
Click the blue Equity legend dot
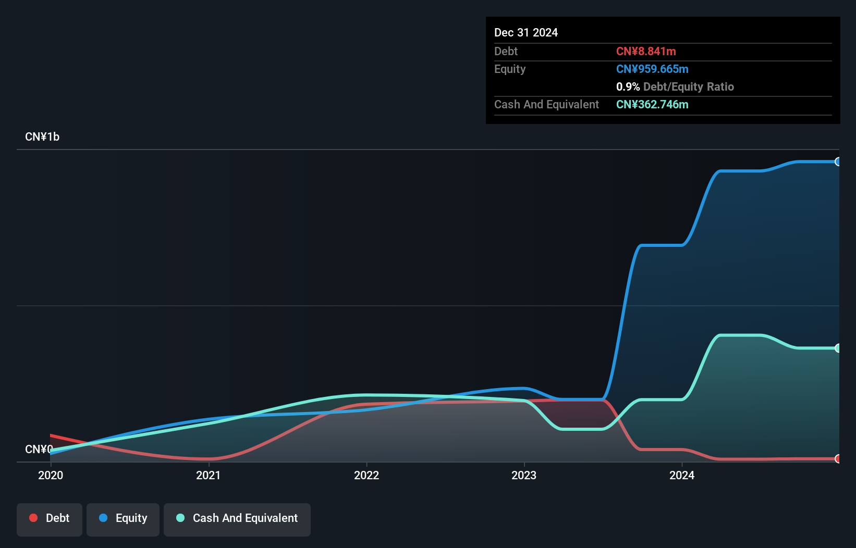pos(103,518)
